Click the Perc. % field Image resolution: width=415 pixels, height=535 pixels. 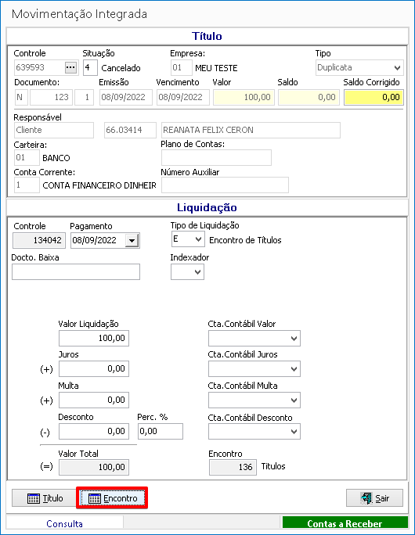(x=161, y=431)
